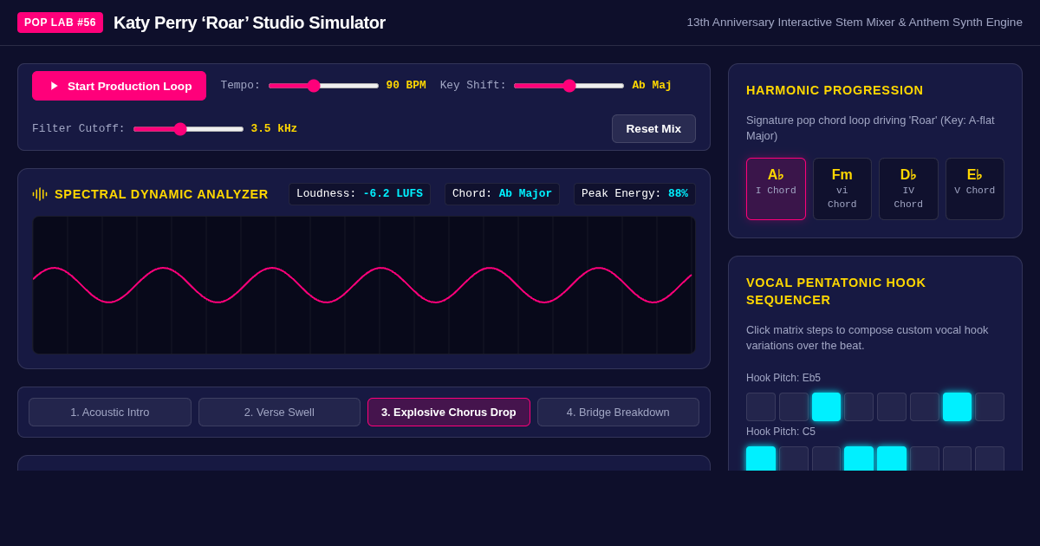
Task: Click the 'Click matrix steps' instruction text
Action: tap(867, 338)
